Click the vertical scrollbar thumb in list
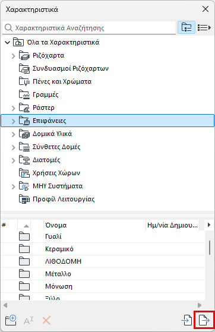The height and width of the screenshot is (332, 215). pyautogui.click(x=210, y=248)
